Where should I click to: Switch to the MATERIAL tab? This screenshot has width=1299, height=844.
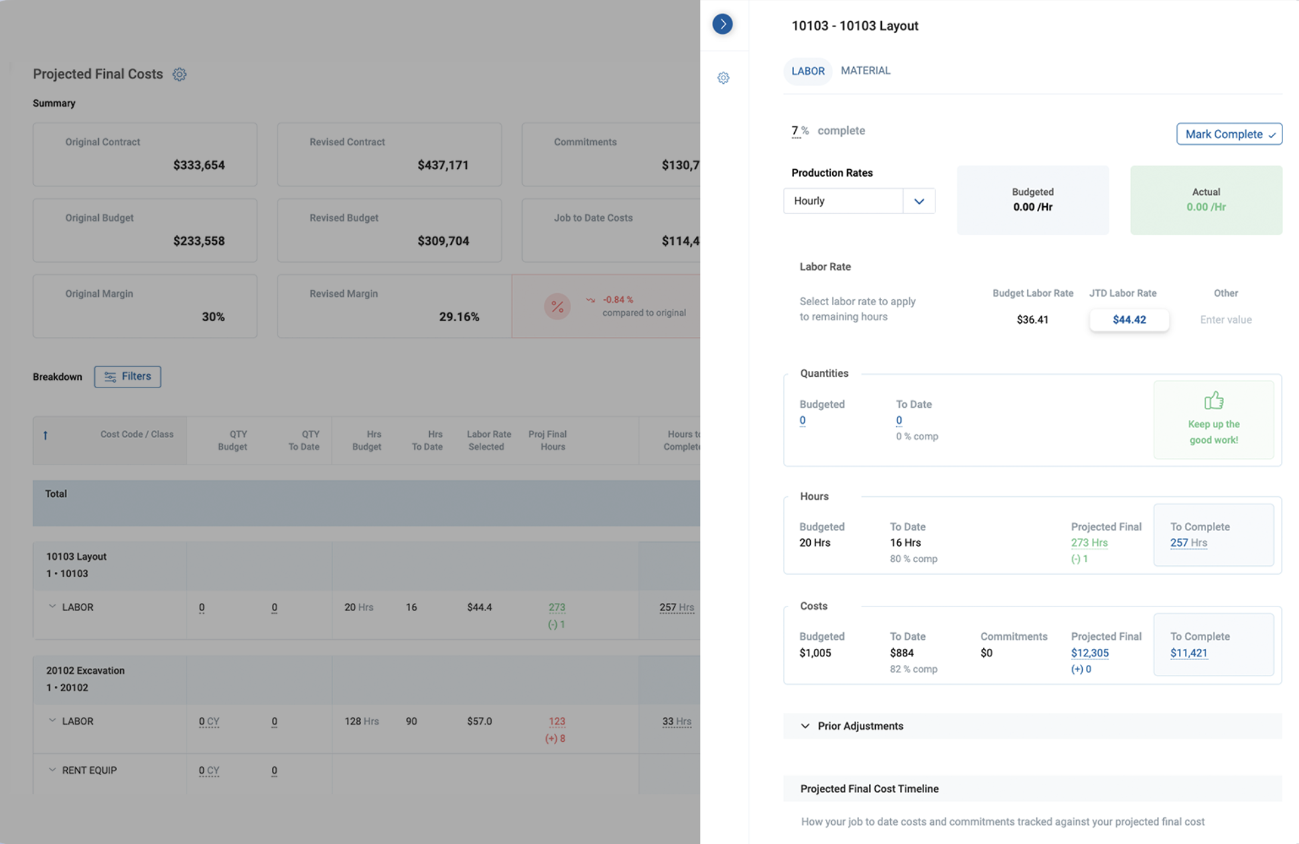(865, 70)
